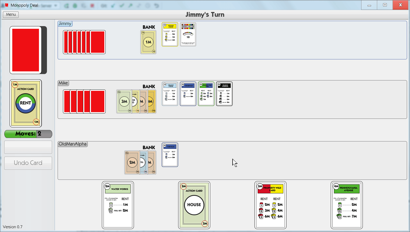The image size is (410, 232).
Task: Click the 10M card in Mike's bank
Action: pyautogui.click(x=152, y=101)
